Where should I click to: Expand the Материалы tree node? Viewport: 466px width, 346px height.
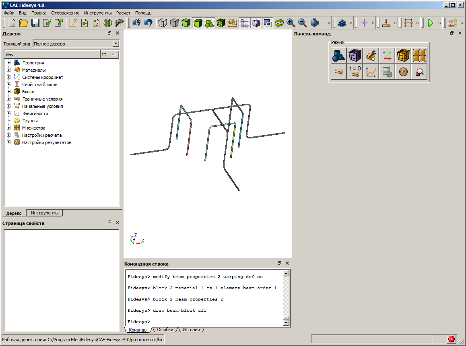click(8, 70)
